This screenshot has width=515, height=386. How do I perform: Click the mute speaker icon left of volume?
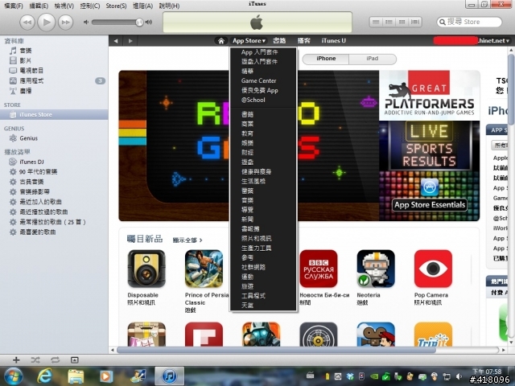click(86, 22)
